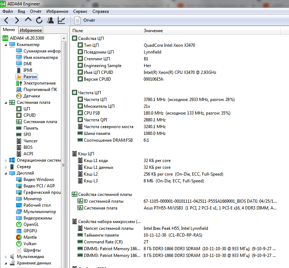Collapse the Системная плата parent node
The width and height of the screenshot is (289, 268).
point(6,103)
